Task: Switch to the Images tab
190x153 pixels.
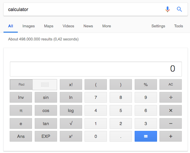Action: click(x=29, y=26)
